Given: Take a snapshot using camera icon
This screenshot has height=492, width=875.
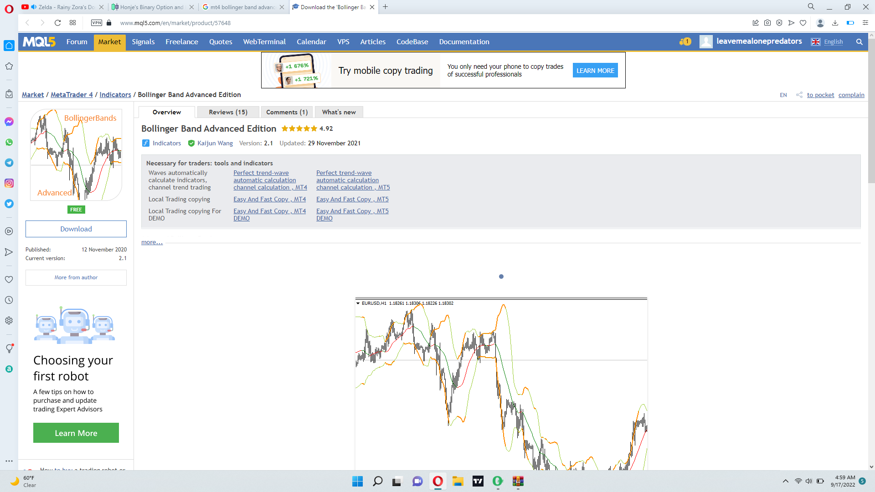Looking at the screenshot, I should coord(767,23).
